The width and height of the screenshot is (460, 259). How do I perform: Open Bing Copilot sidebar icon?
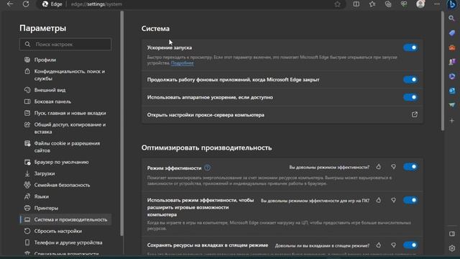point(452,4)
